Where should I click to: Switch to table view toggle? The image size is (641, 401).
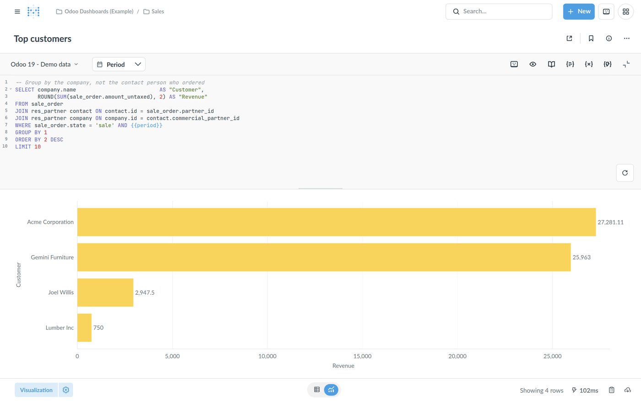pos(317,390)
